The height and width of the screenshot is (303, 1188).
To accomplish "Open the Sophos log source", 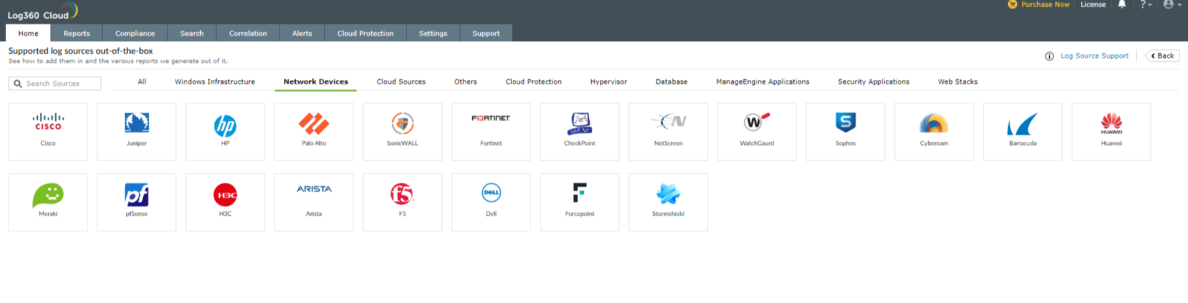I will (x=845, y=132).
